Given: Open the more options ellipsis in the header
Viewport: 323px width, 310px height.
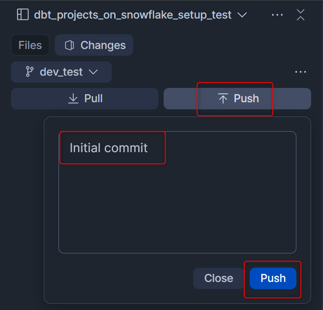Looking at the screenshot, I should pos(277,15).
